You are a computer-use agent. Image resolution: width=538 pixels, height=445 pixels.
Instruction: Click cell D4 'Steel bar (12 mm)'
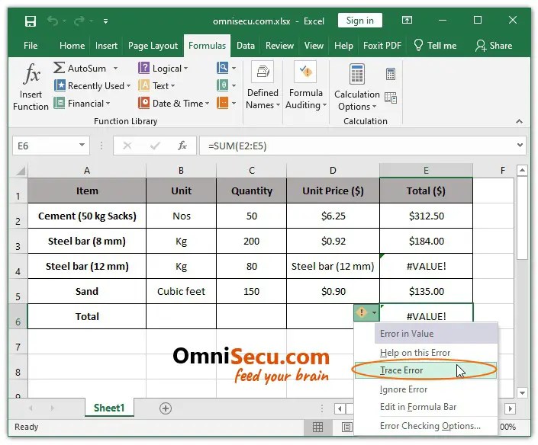(x=333, y=266)
